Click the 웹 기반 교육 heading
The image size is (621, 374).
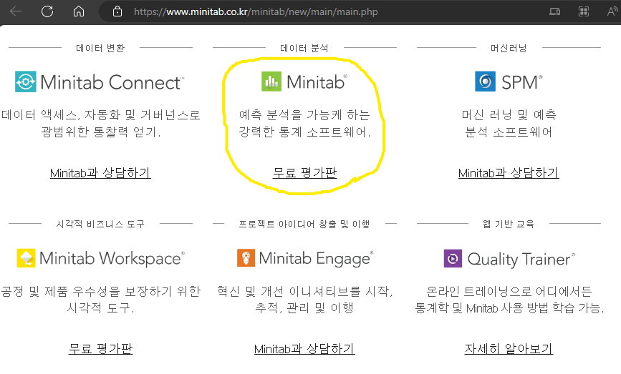(509, 224)
